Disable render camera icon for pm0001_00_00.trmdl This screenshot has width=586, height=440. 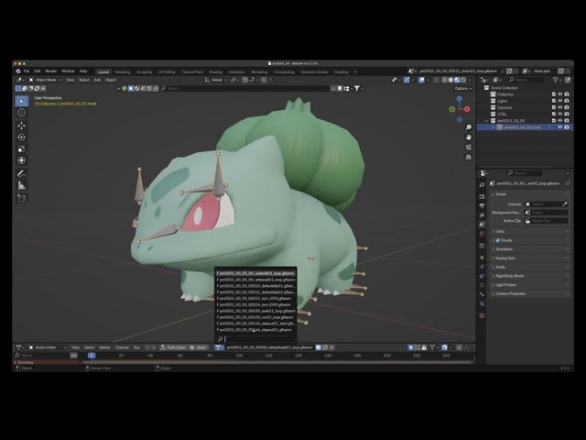[567, 127]
